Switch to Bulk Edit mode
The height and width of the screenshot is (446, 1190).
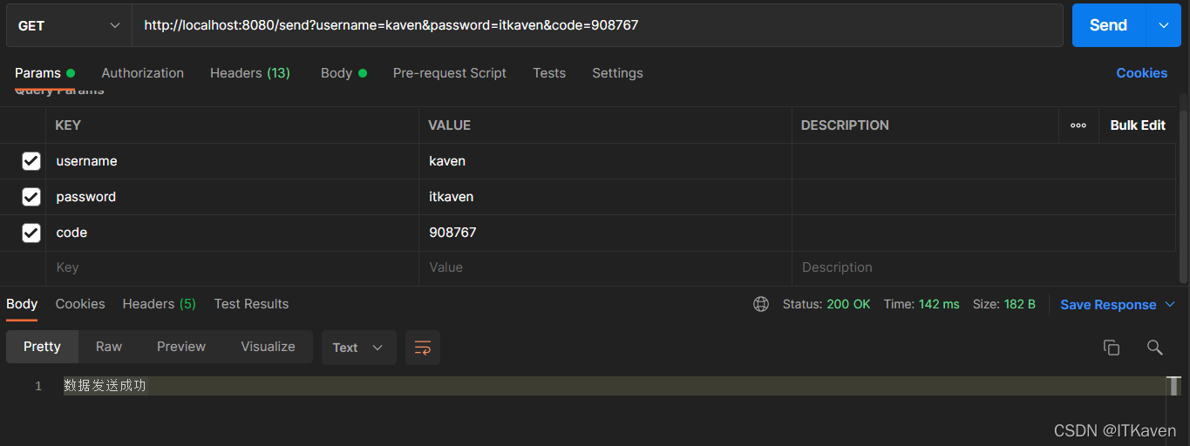click(1138, 125)
